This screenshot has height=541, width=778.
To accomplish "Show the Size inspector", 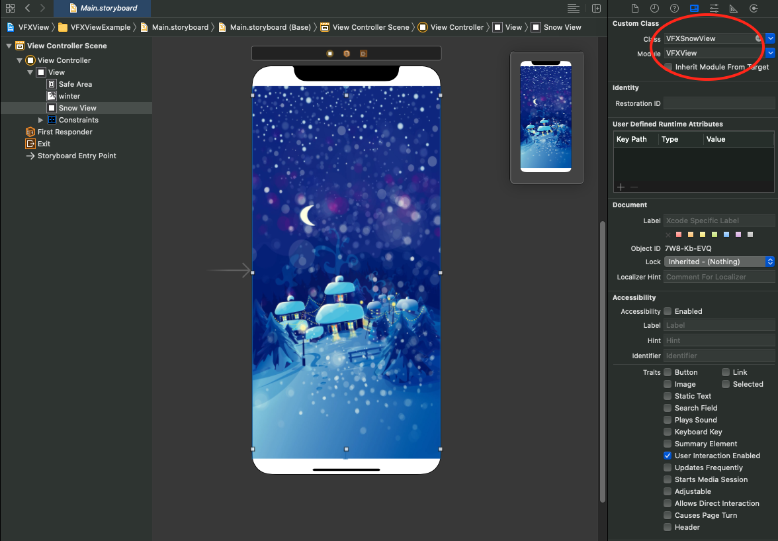I will (733, 8).
